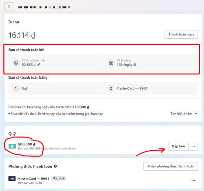
Task: Click the debt amount '16.114 đ'
Action: tap(22, 35)
